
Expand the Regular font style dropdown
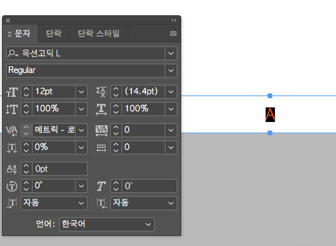coord(171,70)
